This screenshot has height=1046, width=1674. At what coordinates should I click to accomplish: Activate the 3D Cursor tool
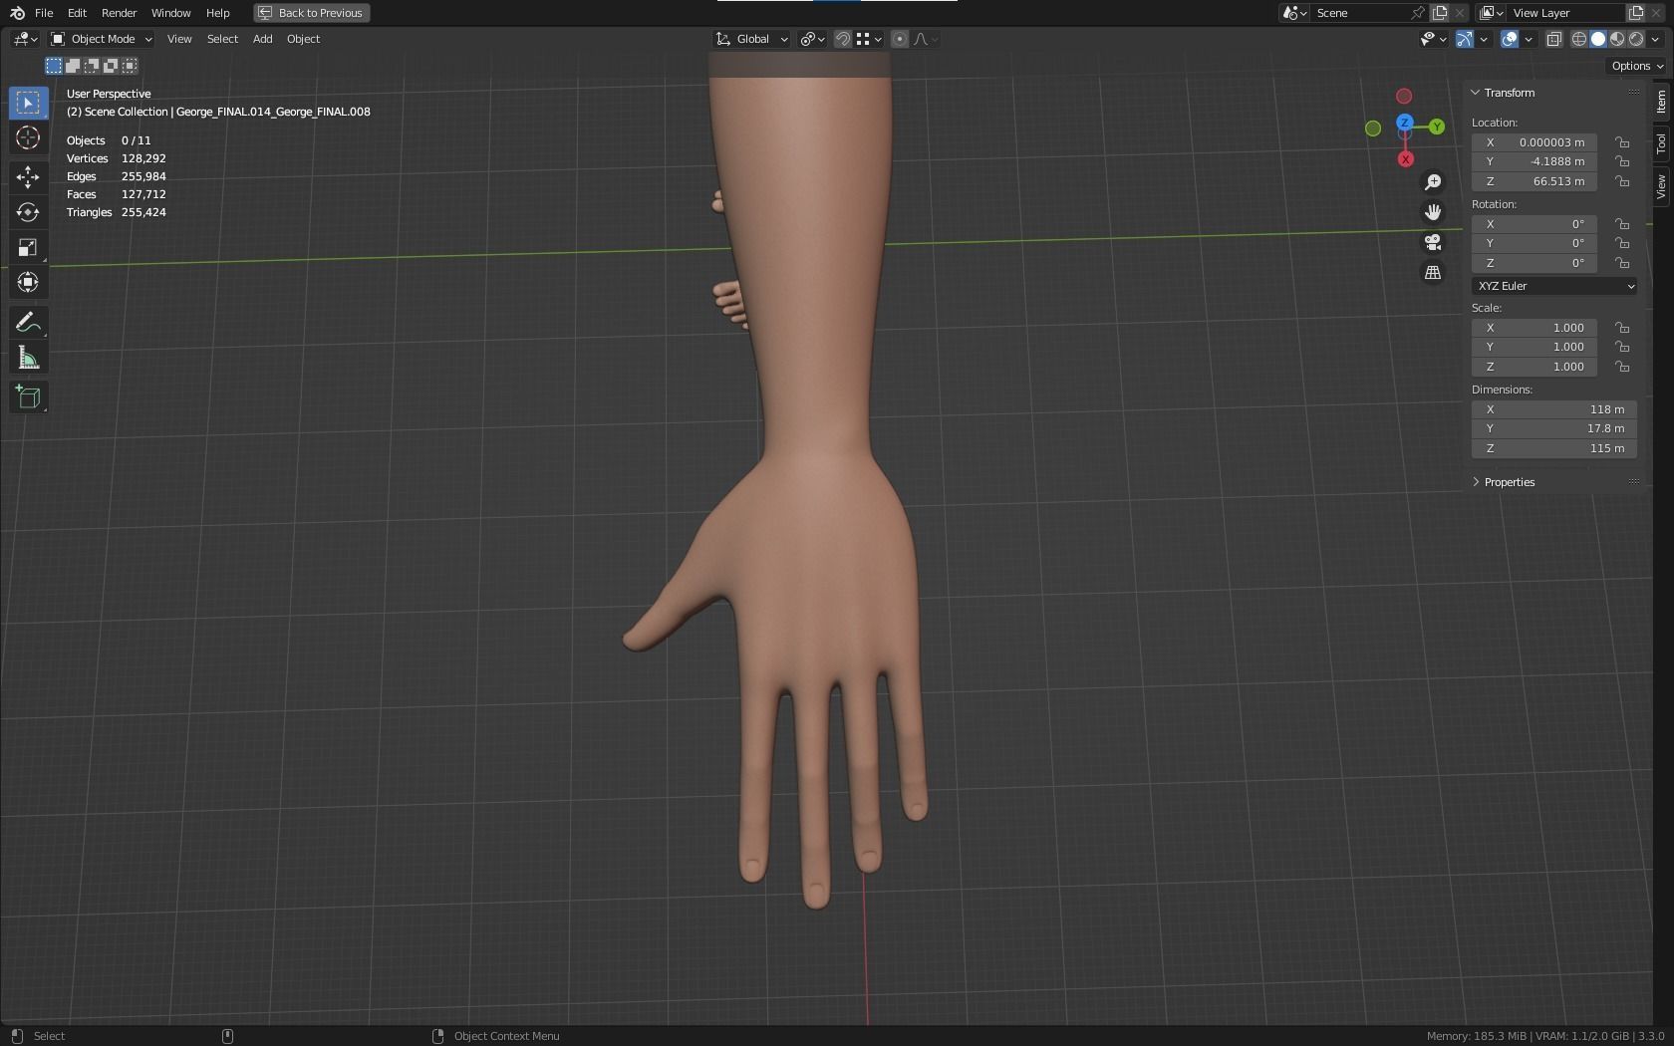(x=28, y=137)
